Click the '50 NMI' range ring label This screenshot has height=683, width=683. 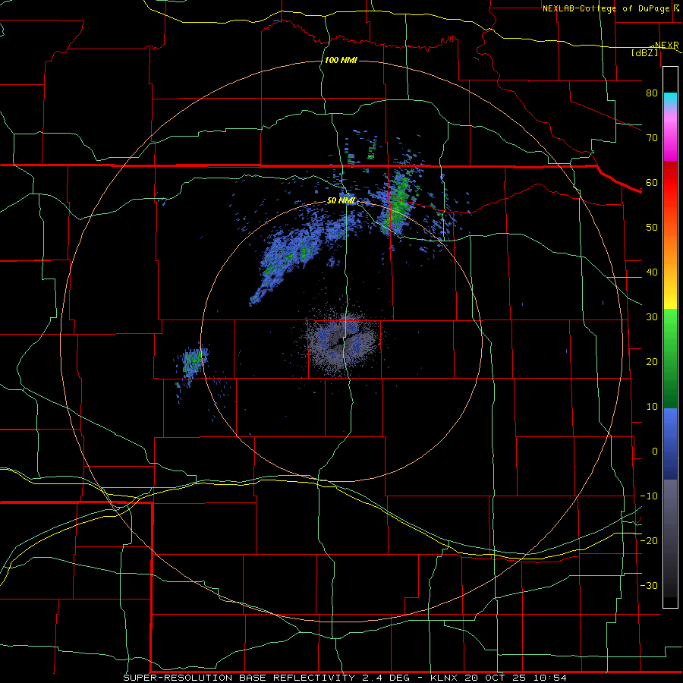341,200
